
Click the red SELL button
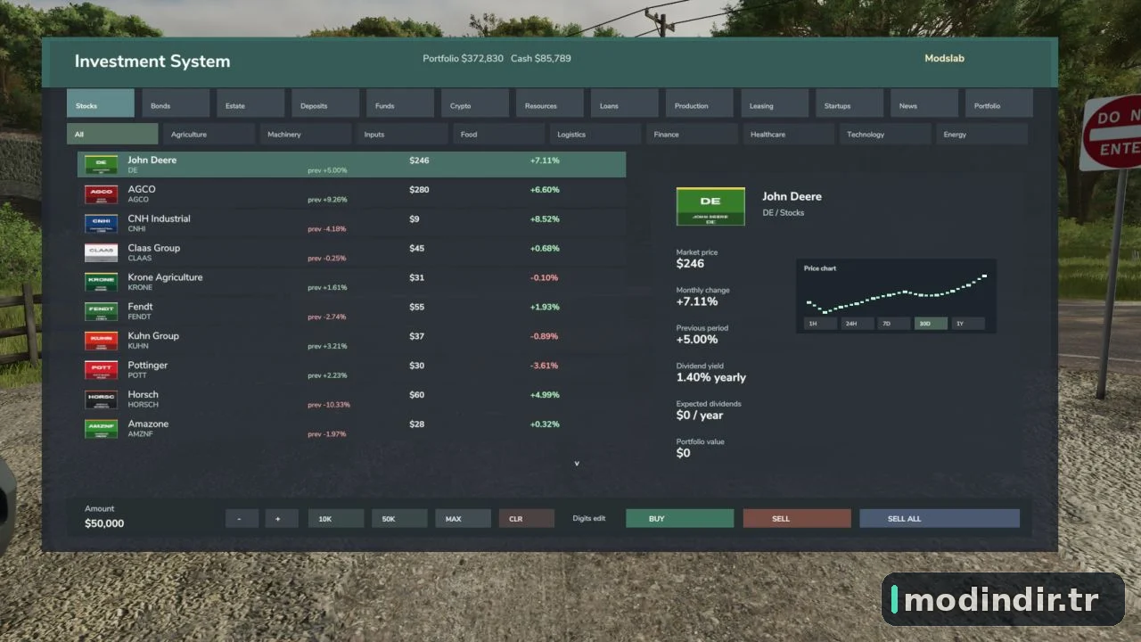tap(797, 519)
